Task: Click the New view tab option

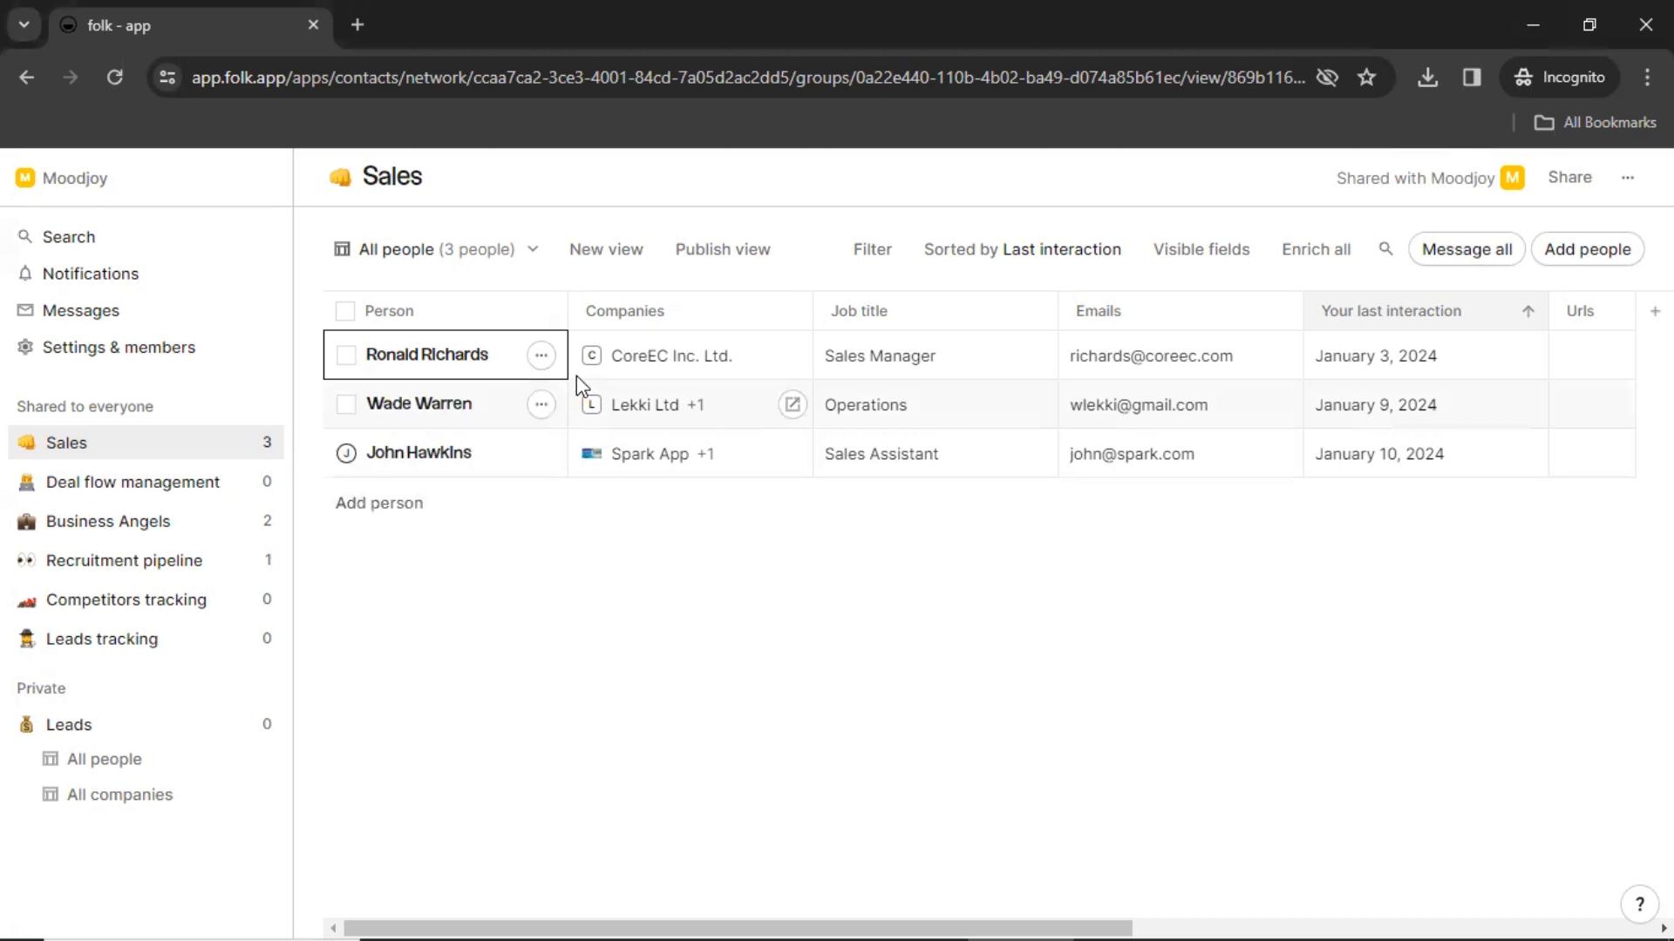Action: (x=607, y=249)
